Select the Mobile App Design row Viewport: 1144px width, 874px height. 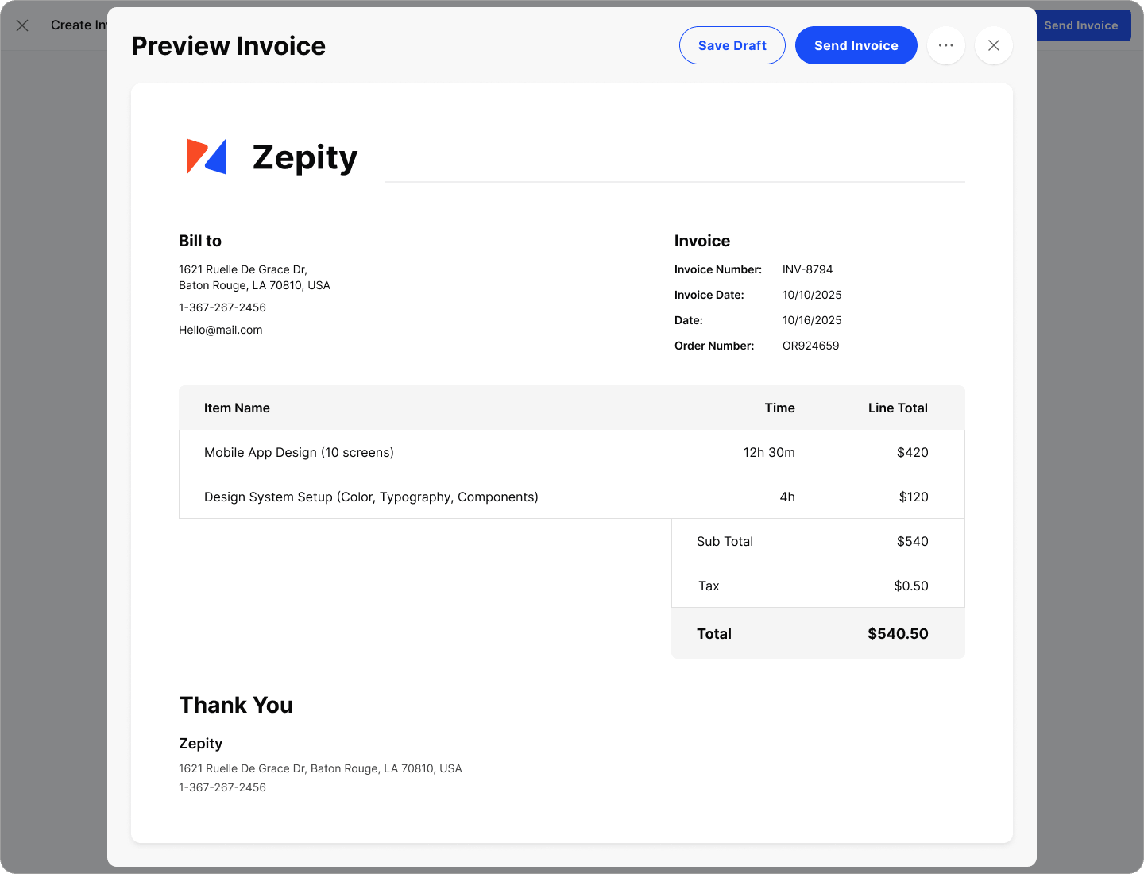299,452
